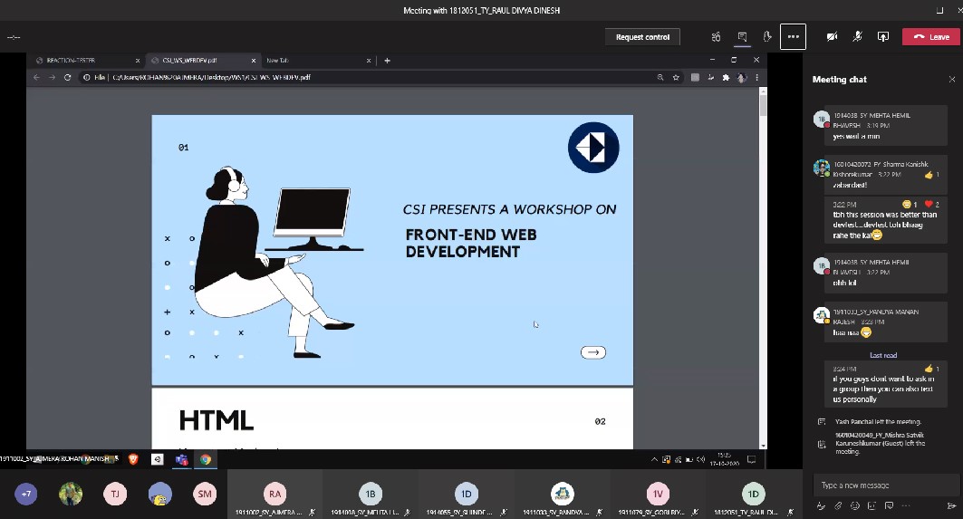Click the share content tray icon
963x519 pixels.
coord(883,37)
